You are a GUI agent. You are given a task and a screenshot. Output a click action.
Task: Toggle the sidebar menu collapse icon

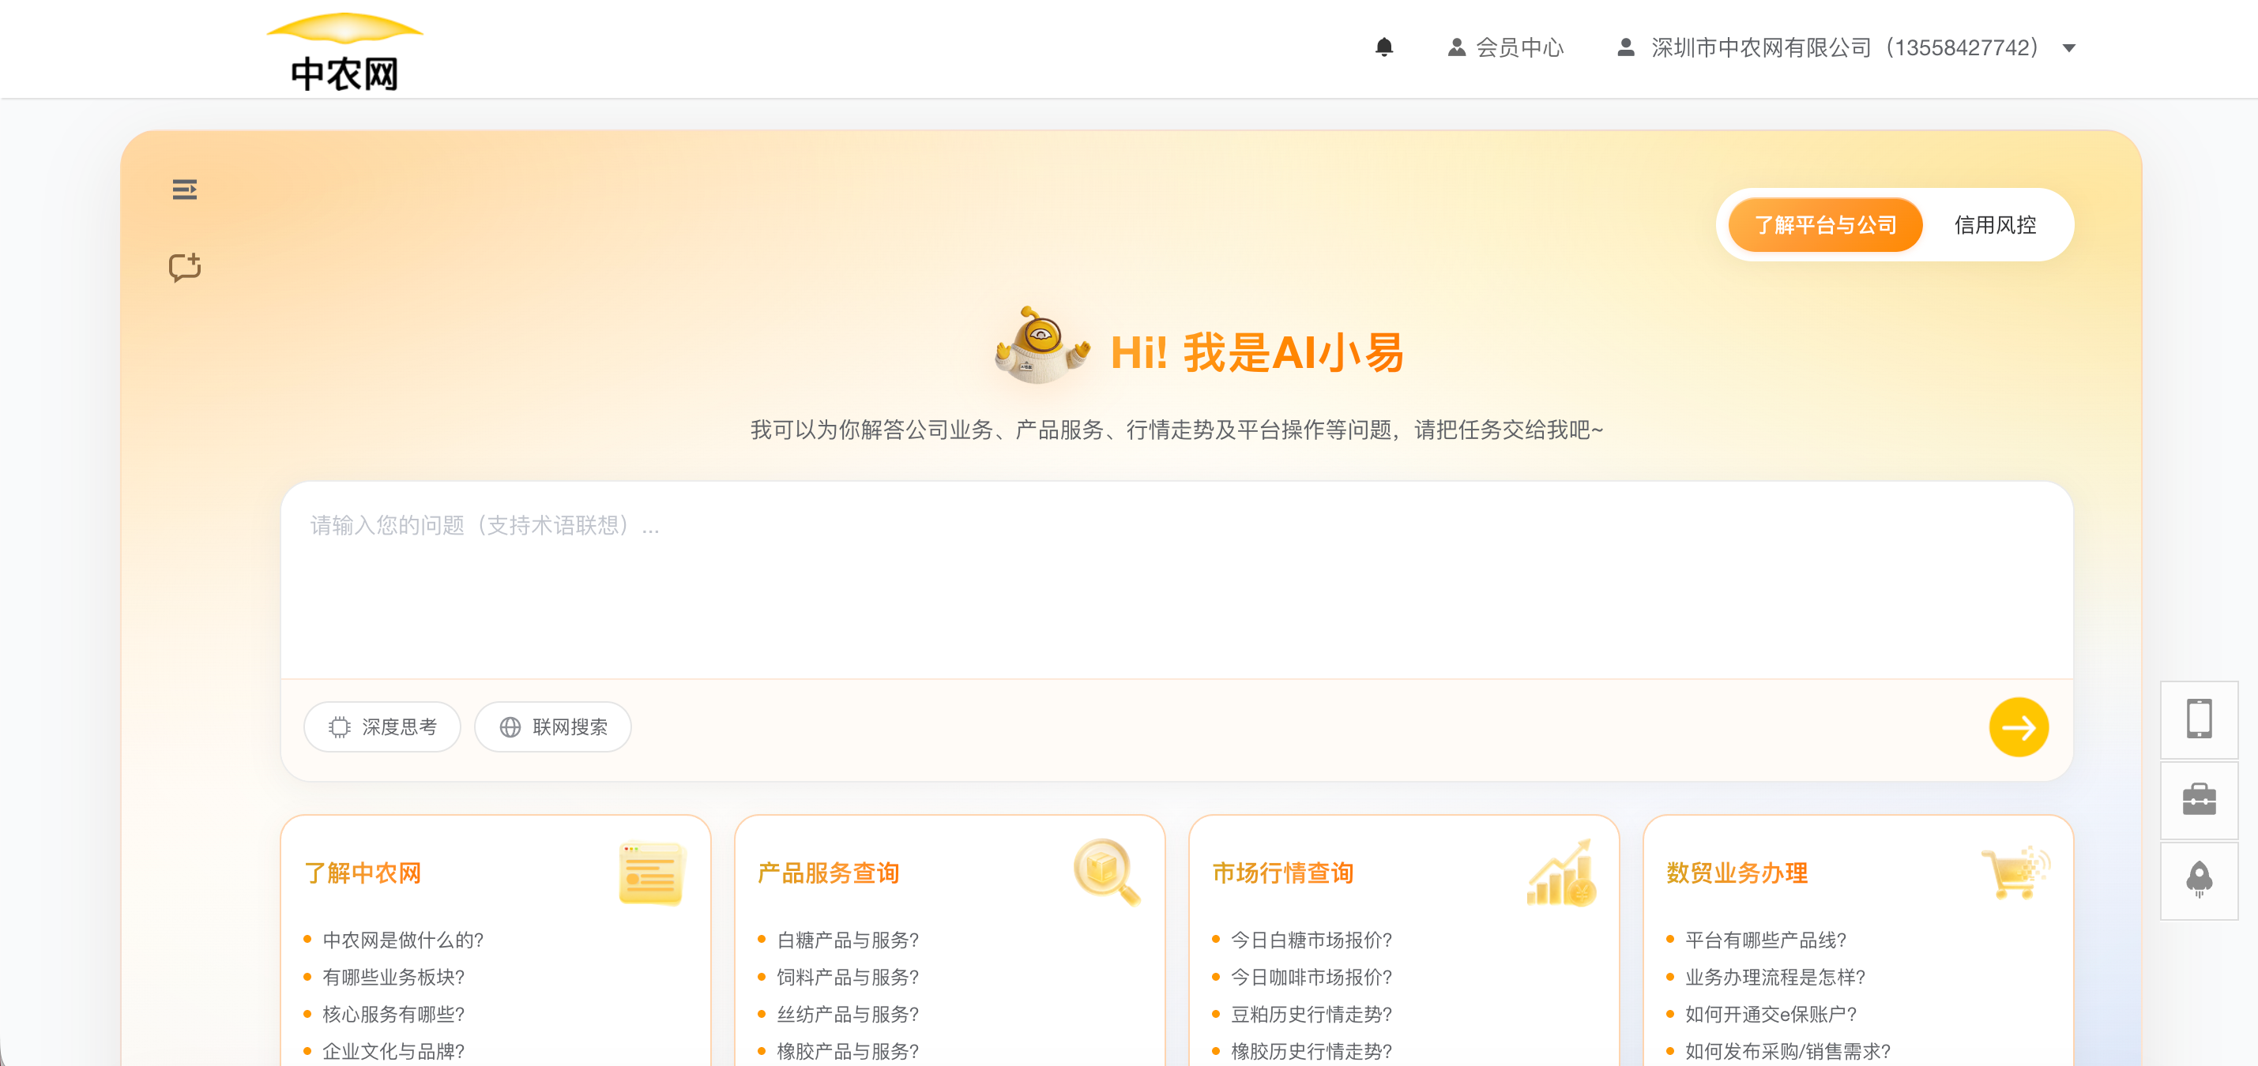[x=185, y=190]
